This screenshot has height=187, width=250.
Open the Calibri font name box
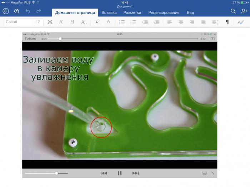18,22
